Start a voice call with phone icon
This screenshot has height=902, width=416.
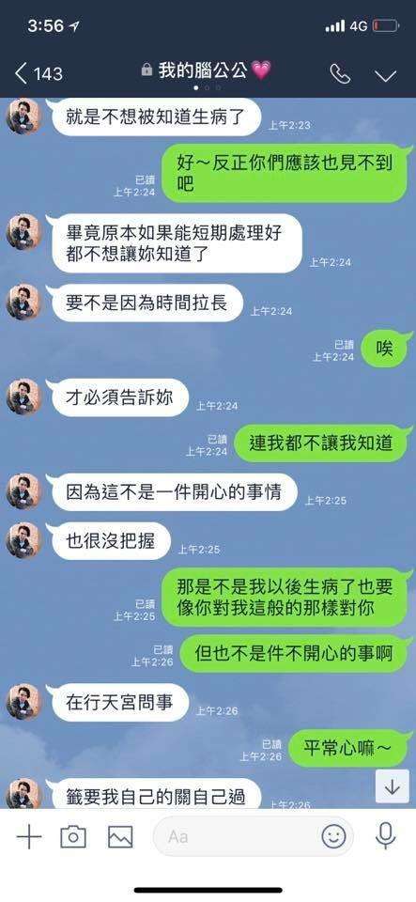[x=340, y=73]
